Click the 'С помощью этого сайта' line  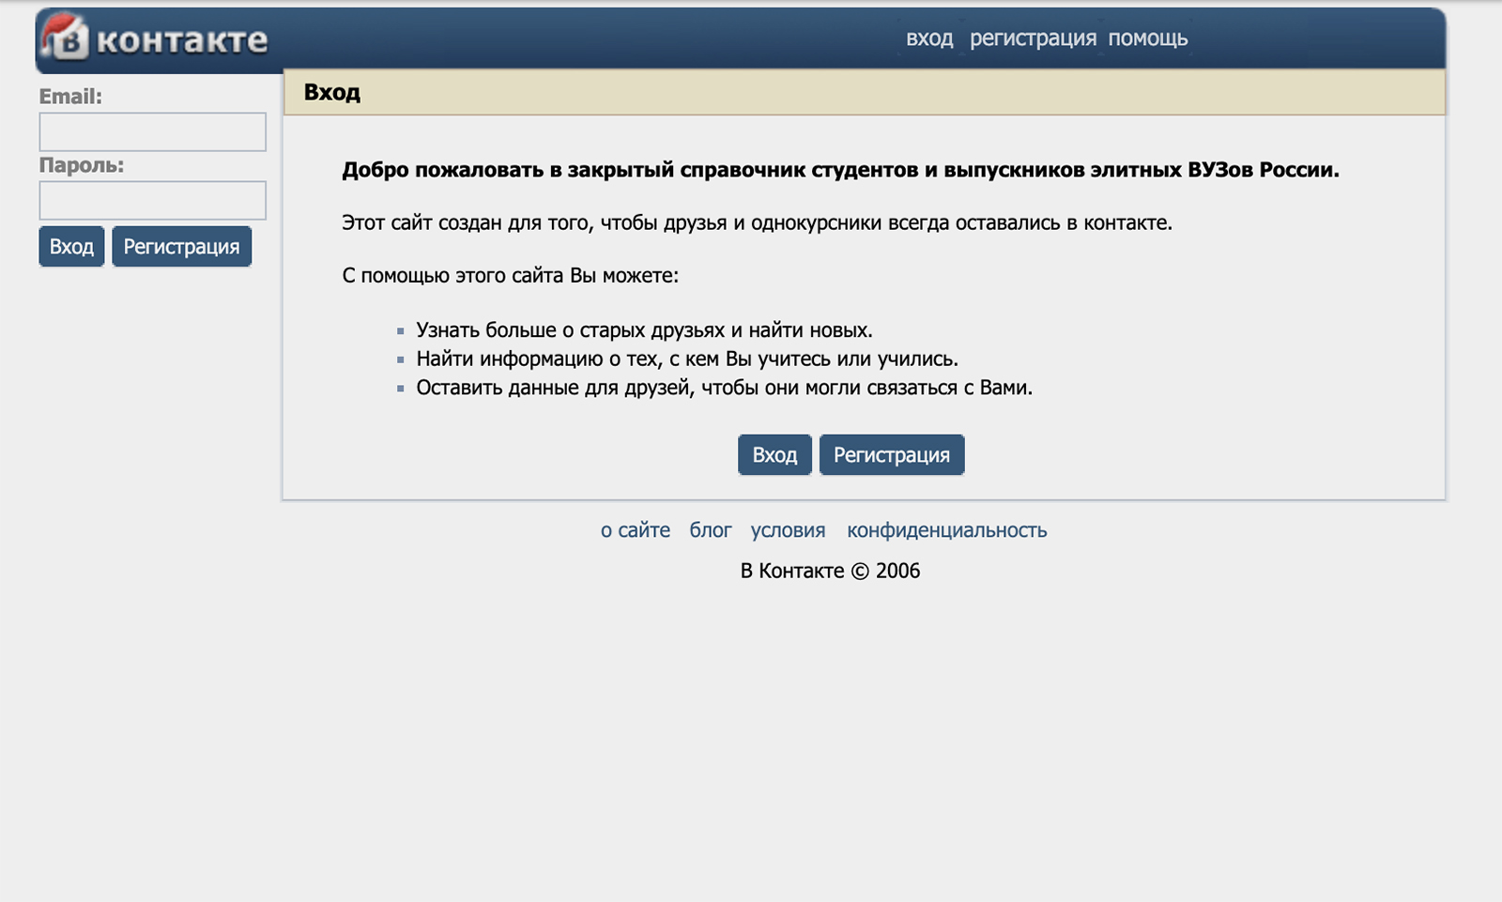pyautogui.click(x=510, y=276)
